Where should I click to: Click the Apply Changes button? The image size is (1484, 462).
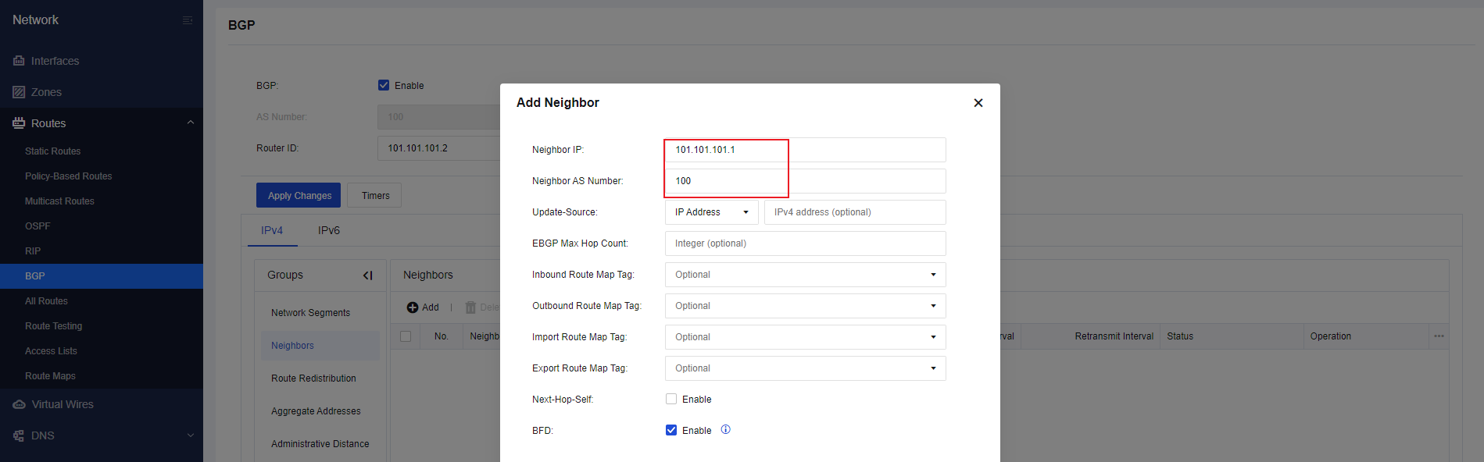pyautogui.click(x=299, y=195)
